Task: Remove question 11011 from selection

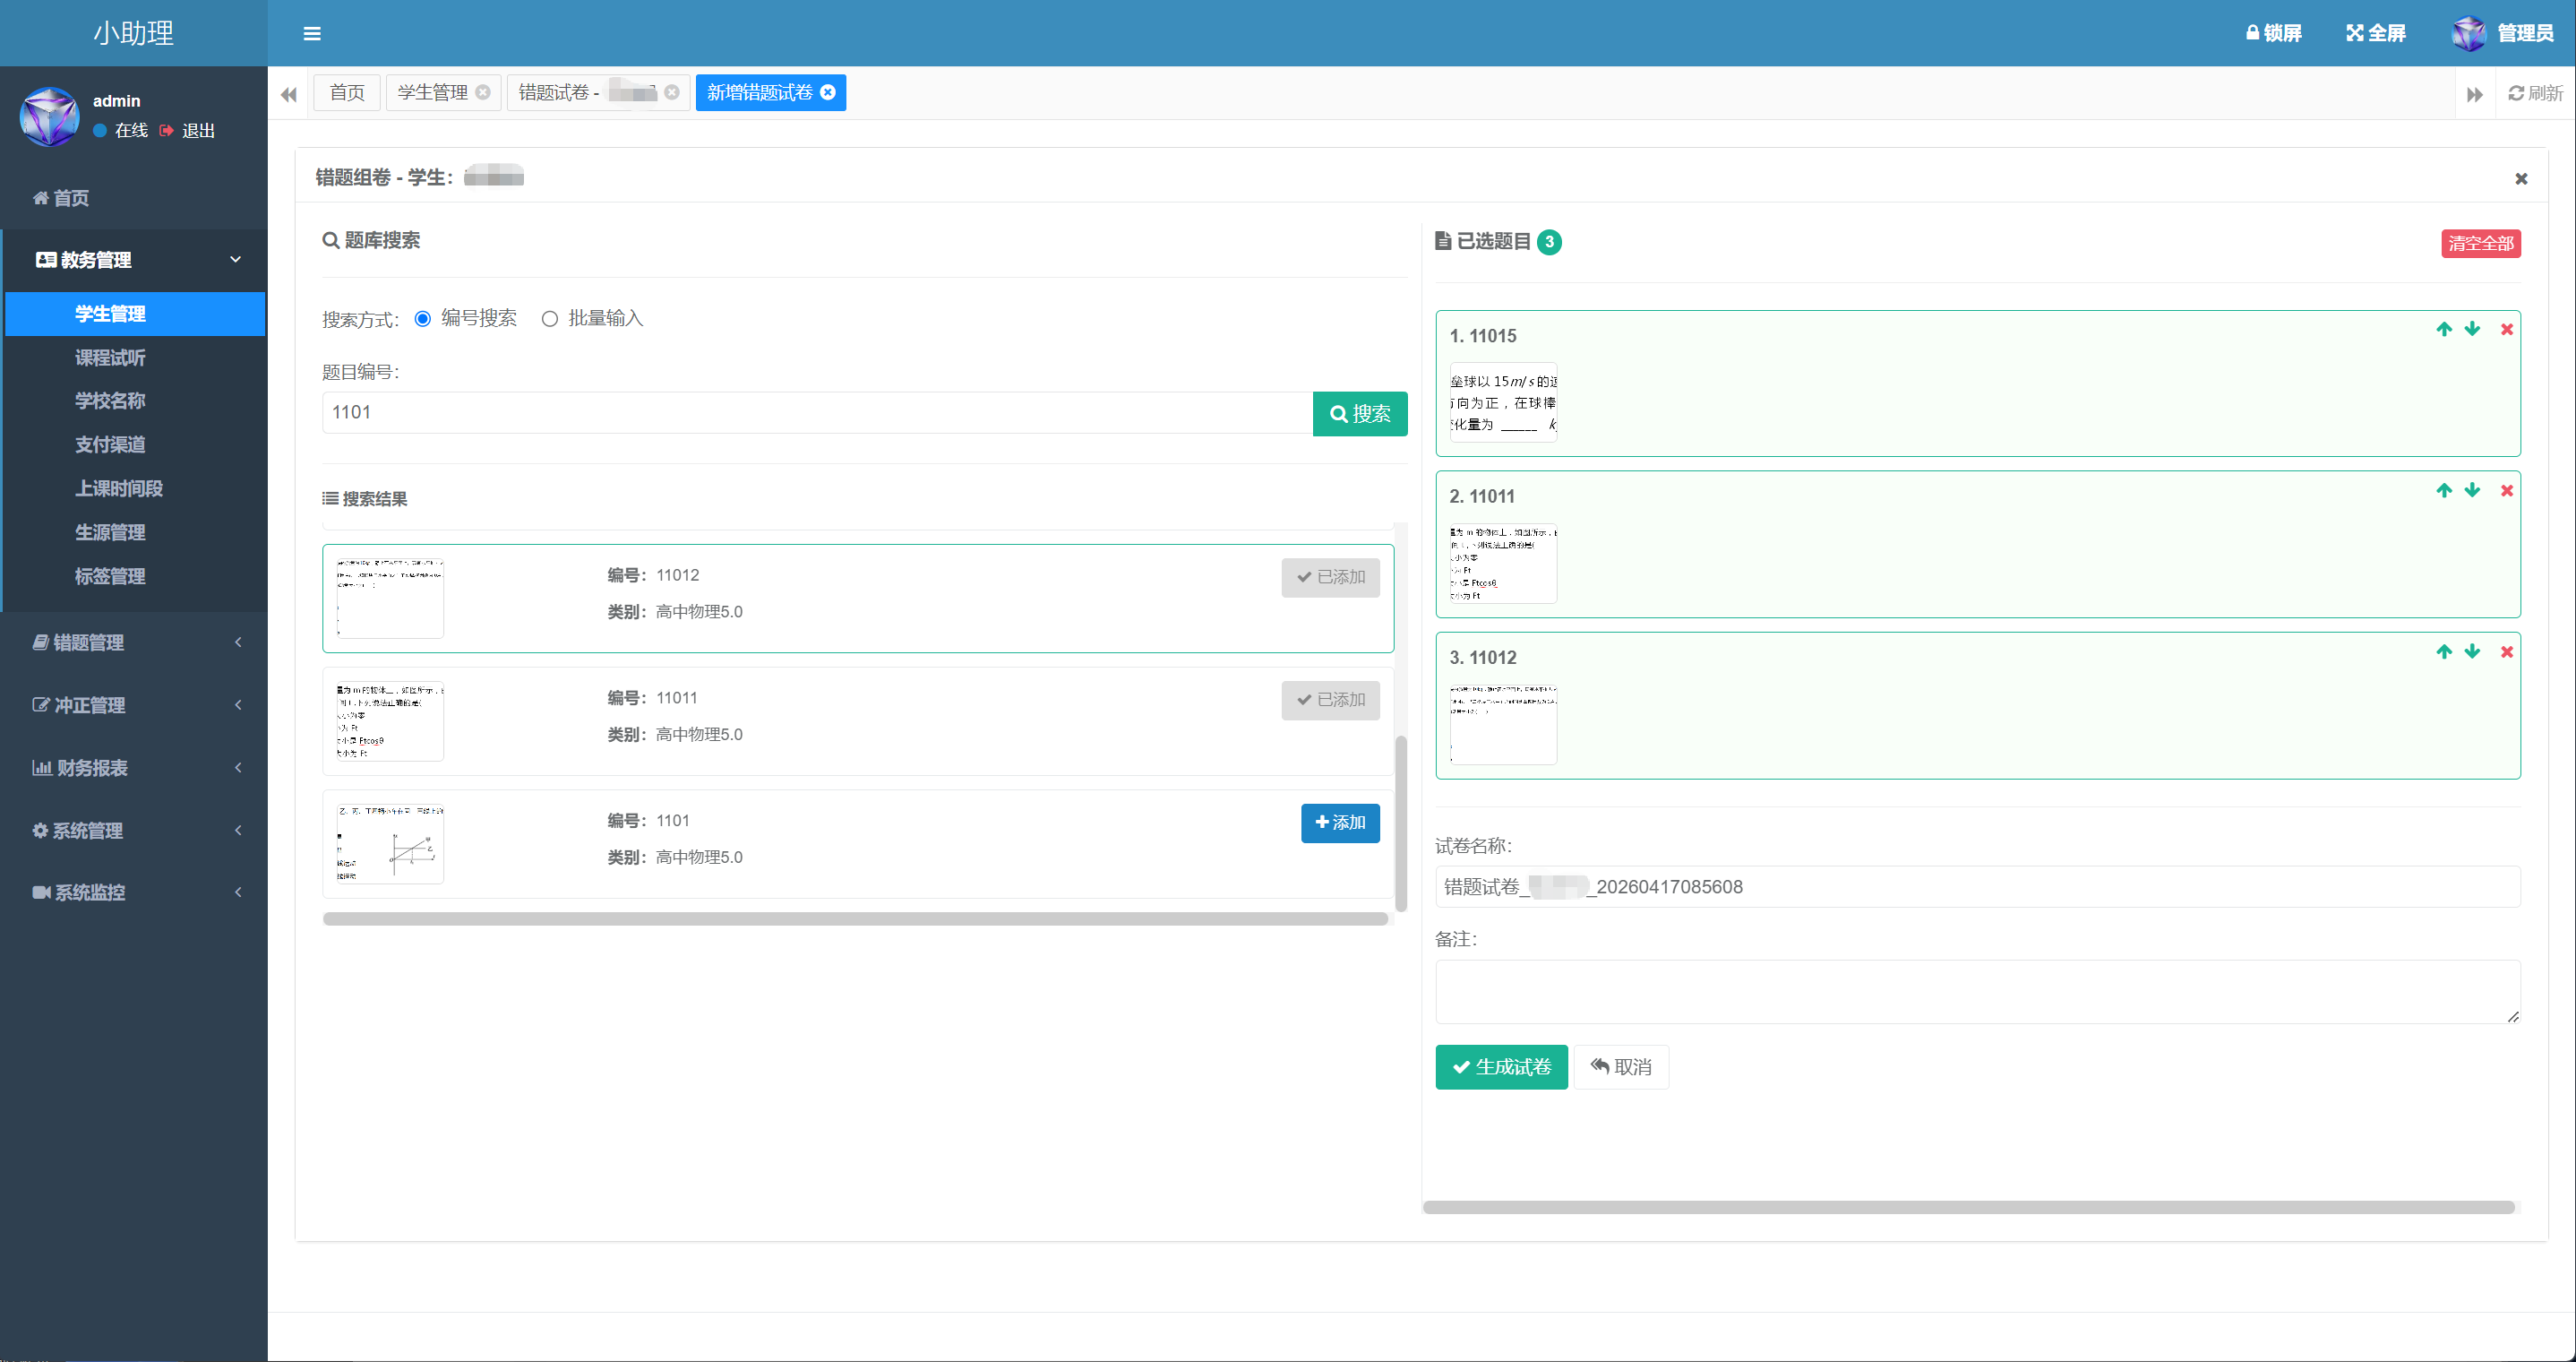Action: (x=2507, y=490)
